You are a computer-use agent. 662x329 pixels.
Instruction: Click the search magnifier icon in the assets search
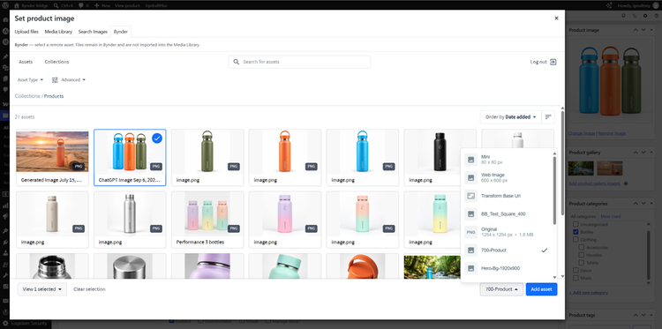[236, 62]
